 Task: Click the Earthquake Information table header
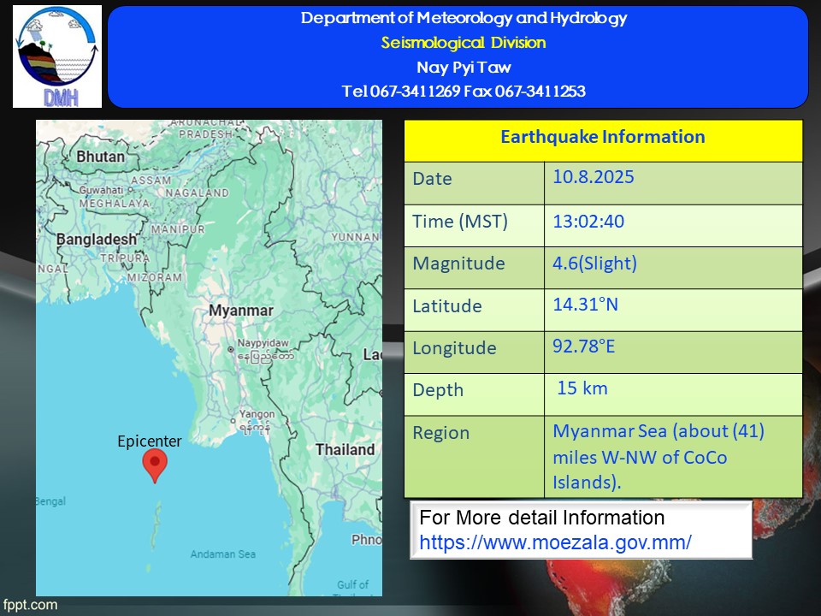pyautogui.click(x=602, y=138)
